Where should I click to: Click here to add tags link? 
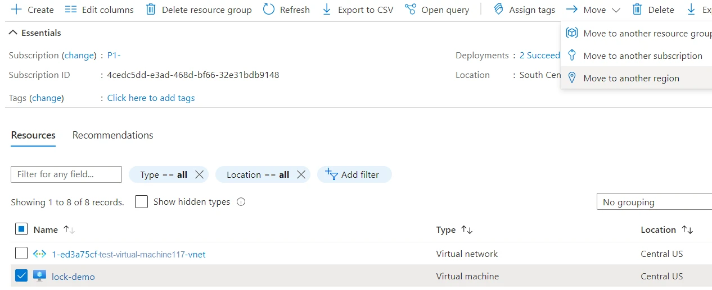(151, 98)
